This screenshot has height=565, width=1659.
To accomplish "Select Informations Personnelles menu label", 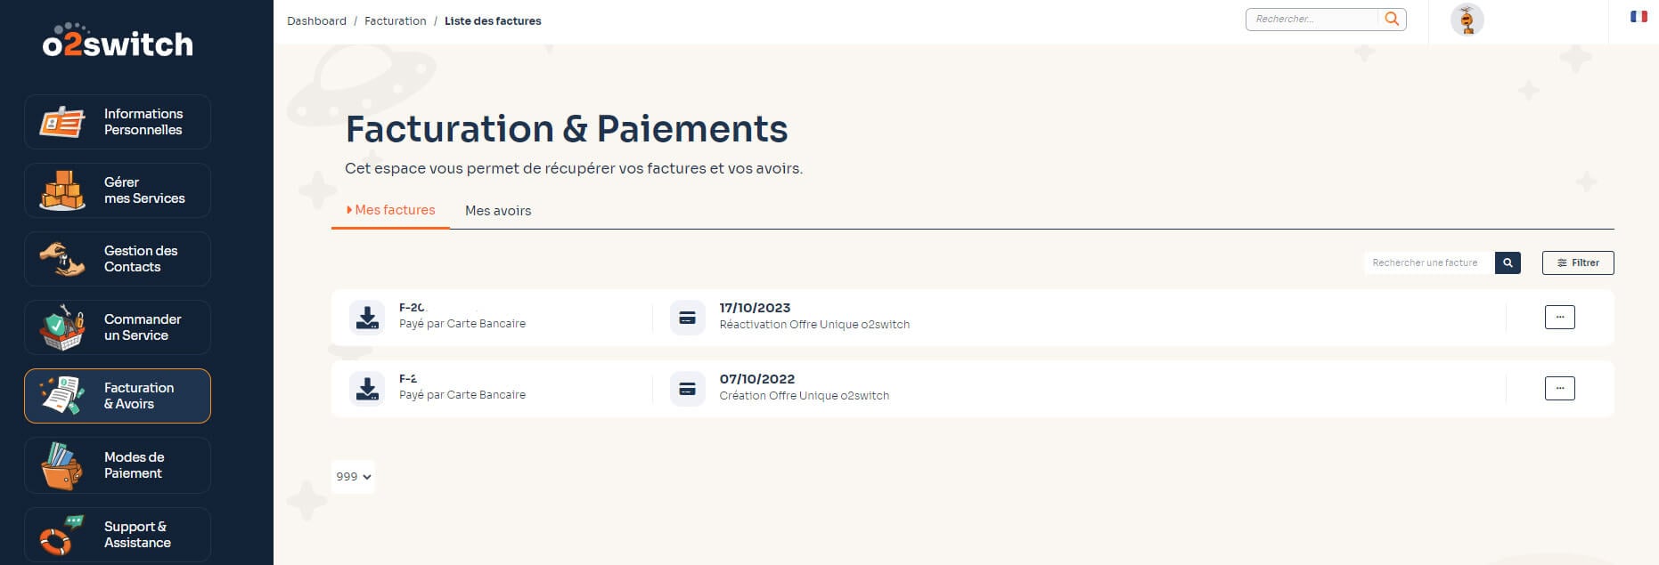I will click(143, 122).
